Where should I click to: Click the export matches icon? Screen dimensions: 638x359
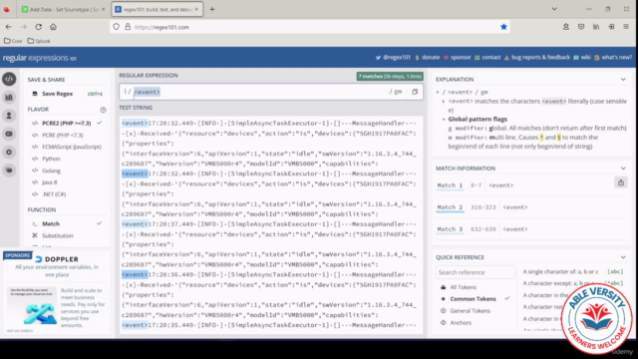tap(621, 182)
